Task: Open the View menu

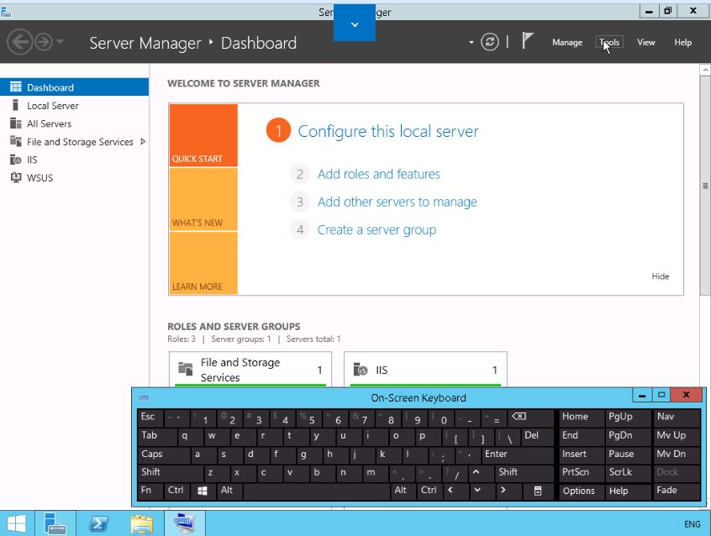Action: 645,42
